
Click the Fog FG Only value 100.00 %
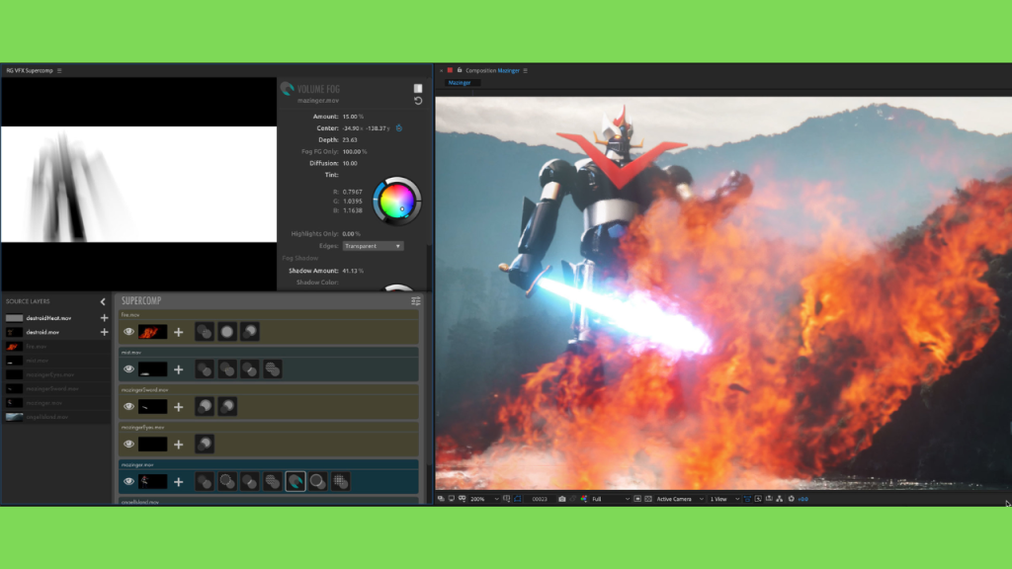(355, 151)
